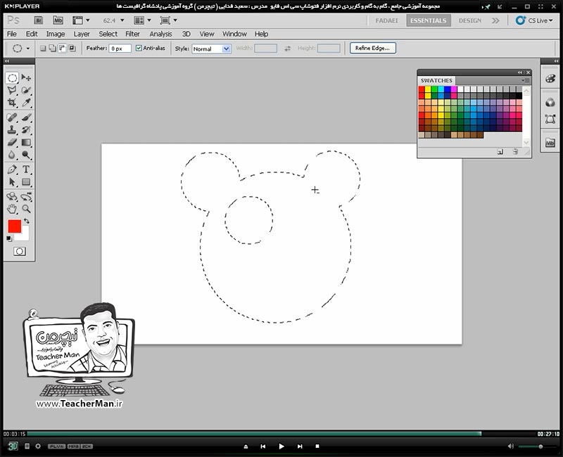Click the Feather input field
The width and height of the screenshot is (563, 457).
coord(120,49)
